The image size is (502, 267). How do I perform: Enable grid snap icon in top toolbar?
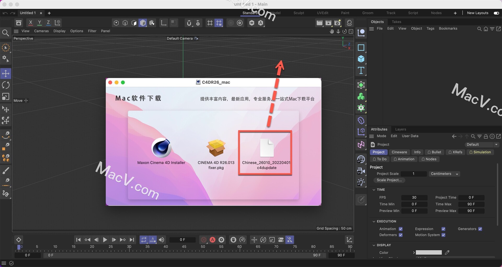[219, 23]
